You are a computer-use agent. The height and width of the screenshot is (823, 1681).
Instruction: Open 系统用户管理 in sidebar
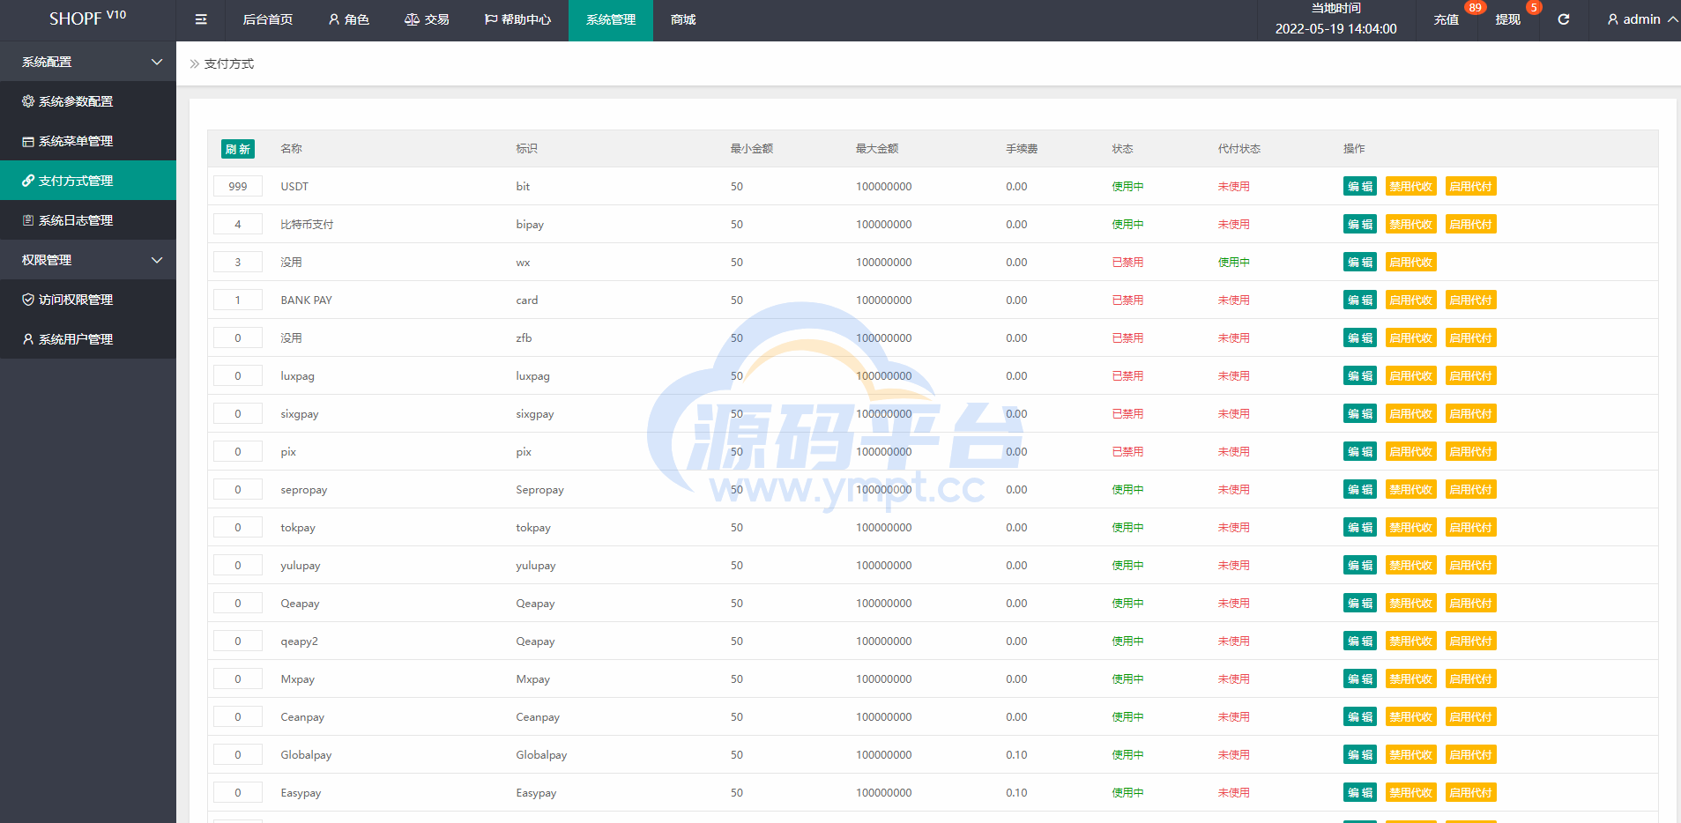pos(88,339)
